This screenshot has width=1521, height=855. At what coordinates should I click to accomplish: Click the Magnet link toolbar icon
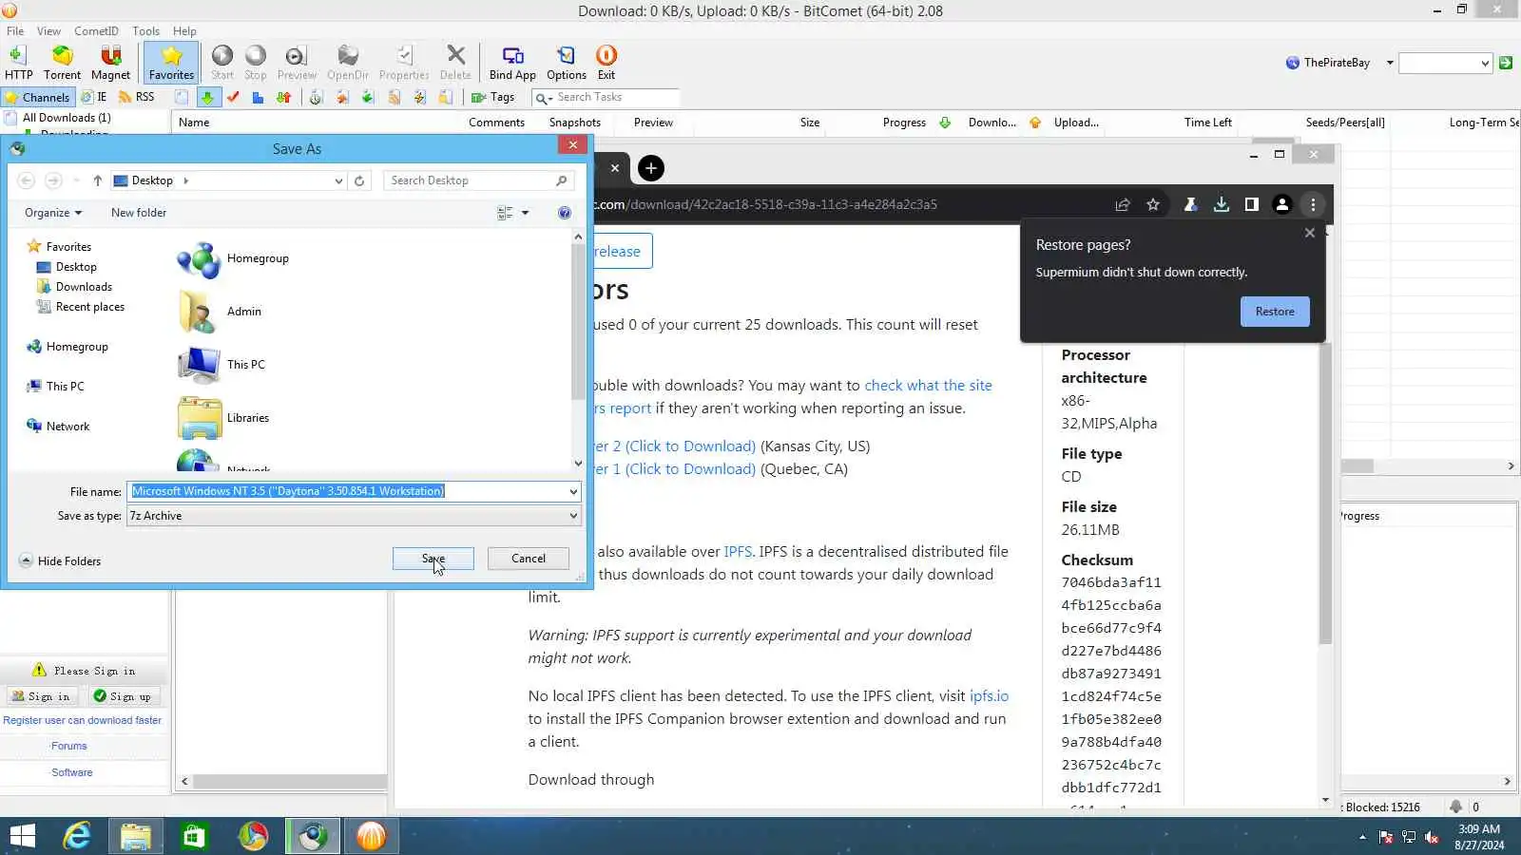tap(110, 63)
